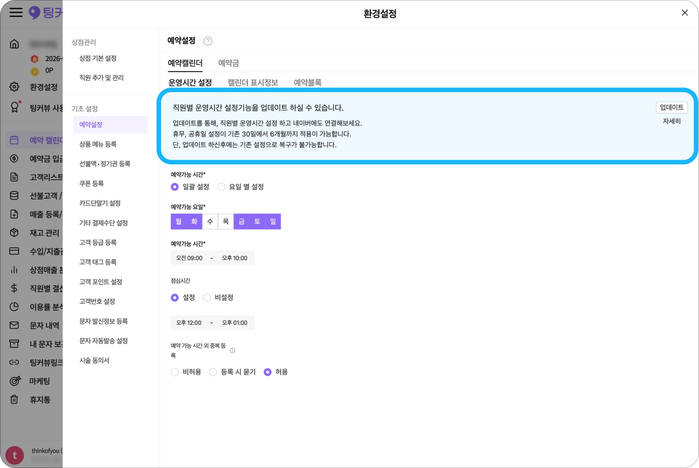Click the trash icon next to 휴지통
Image resolution: width=699 pixels, height=468 pixels.
14,399
